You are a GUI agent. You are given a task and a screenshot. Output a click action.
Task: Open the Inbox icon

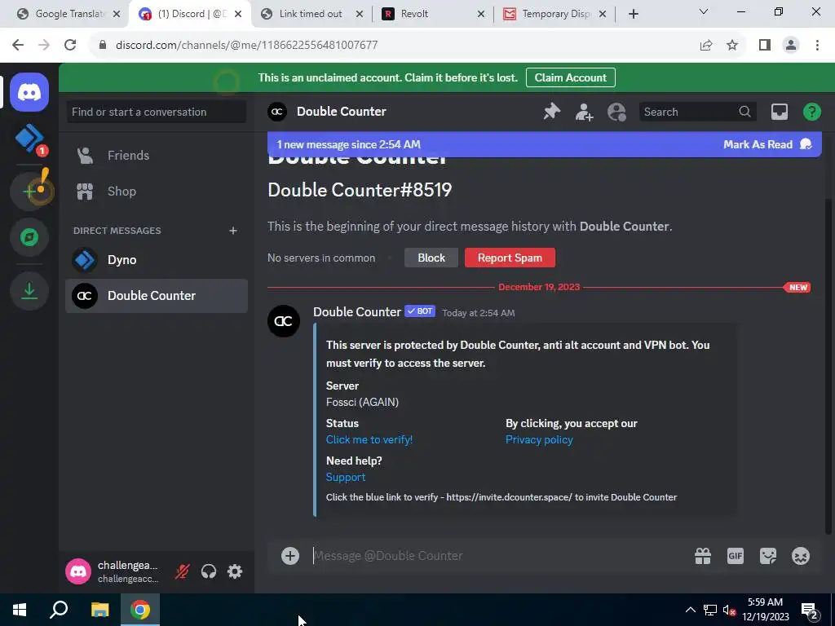pyautogui.click(x=779, y=112)
